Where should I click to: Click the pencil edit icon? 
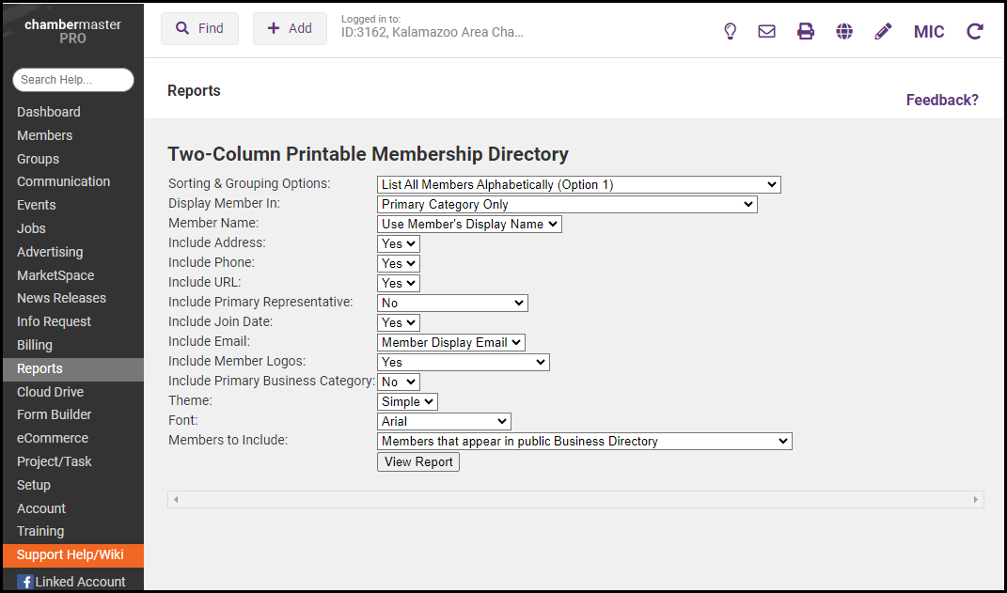[x=883, y=31]
